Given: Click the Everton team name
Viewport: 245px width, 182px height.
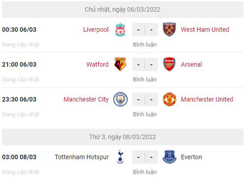Looking at the screenshot, I should click(191, 157).
